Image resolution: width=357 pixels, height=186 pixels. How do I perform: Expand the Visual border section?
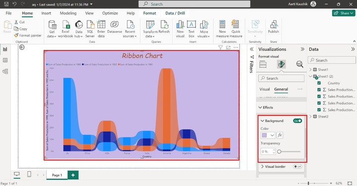(x=262, y=167)
